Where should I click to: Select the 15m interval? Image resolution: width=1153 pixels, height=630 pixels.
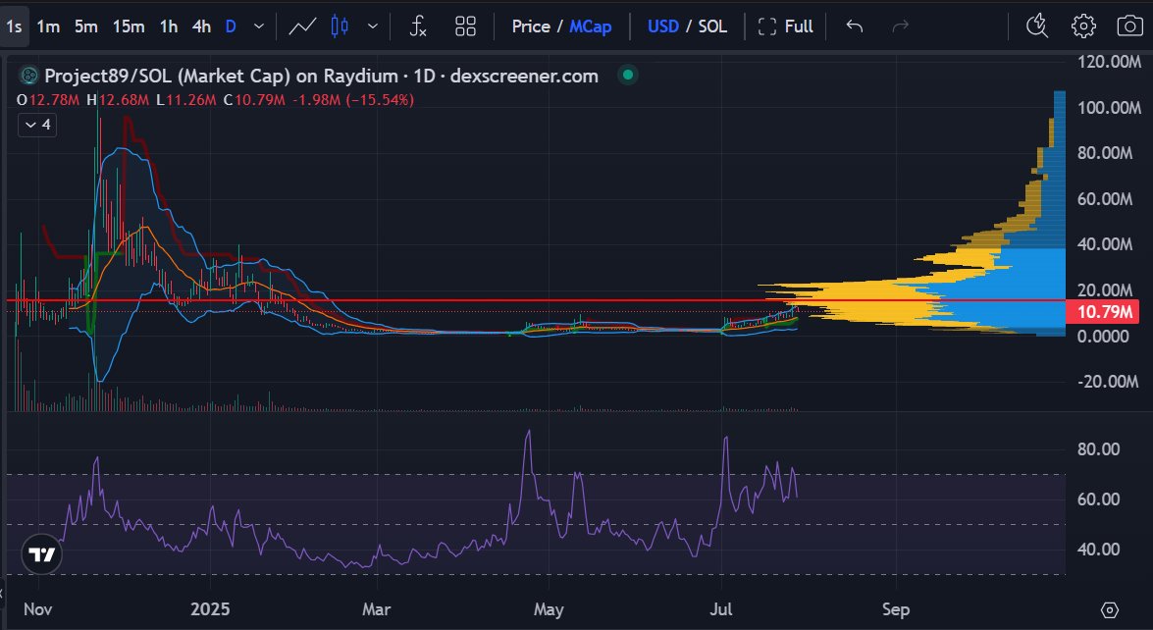[129, 26]
